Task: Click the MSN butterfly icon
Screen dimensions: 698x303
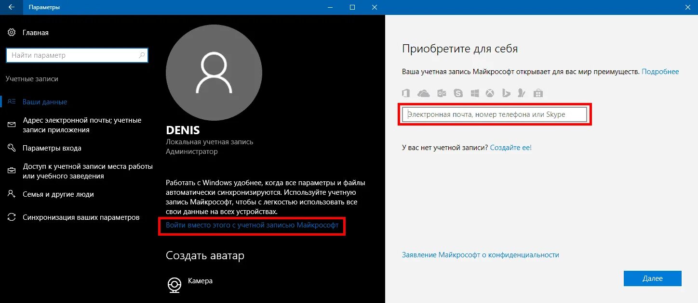Action: [x=521, y=93]
